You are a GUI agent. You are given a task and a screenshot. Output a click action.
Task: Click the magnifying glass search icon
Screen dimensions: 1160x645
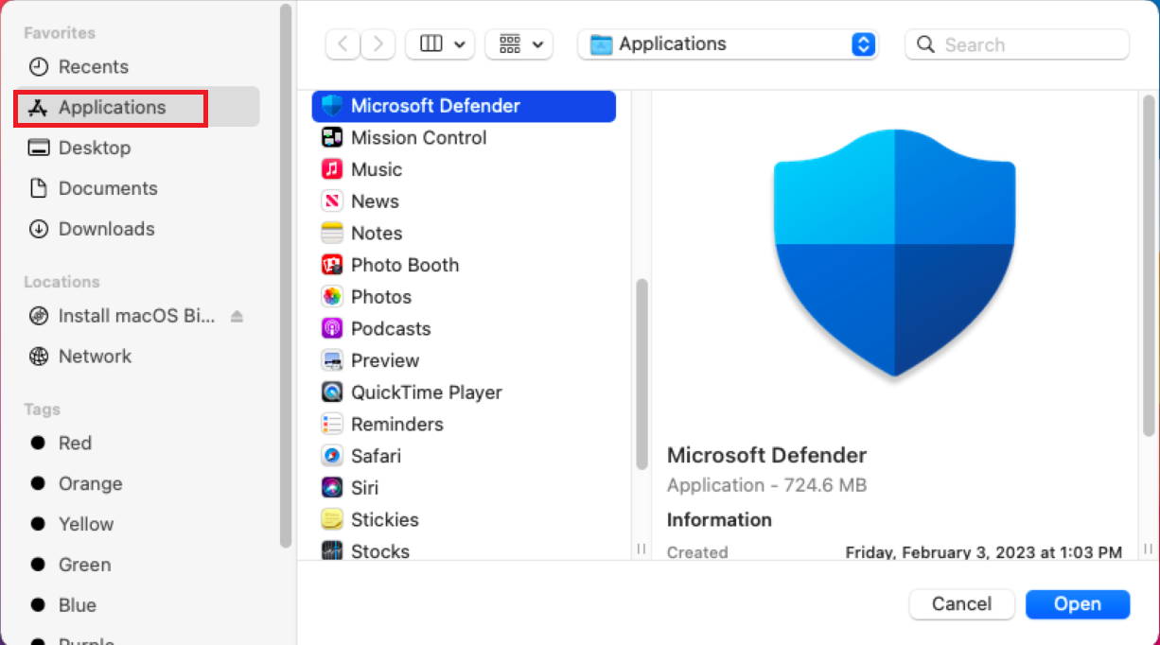pos(926,44)
